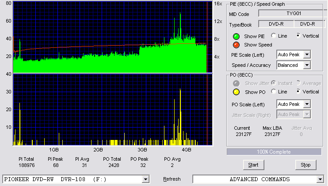Select Instant jitter radio button
The image size is (328, 186).
(x=273, y=83)
